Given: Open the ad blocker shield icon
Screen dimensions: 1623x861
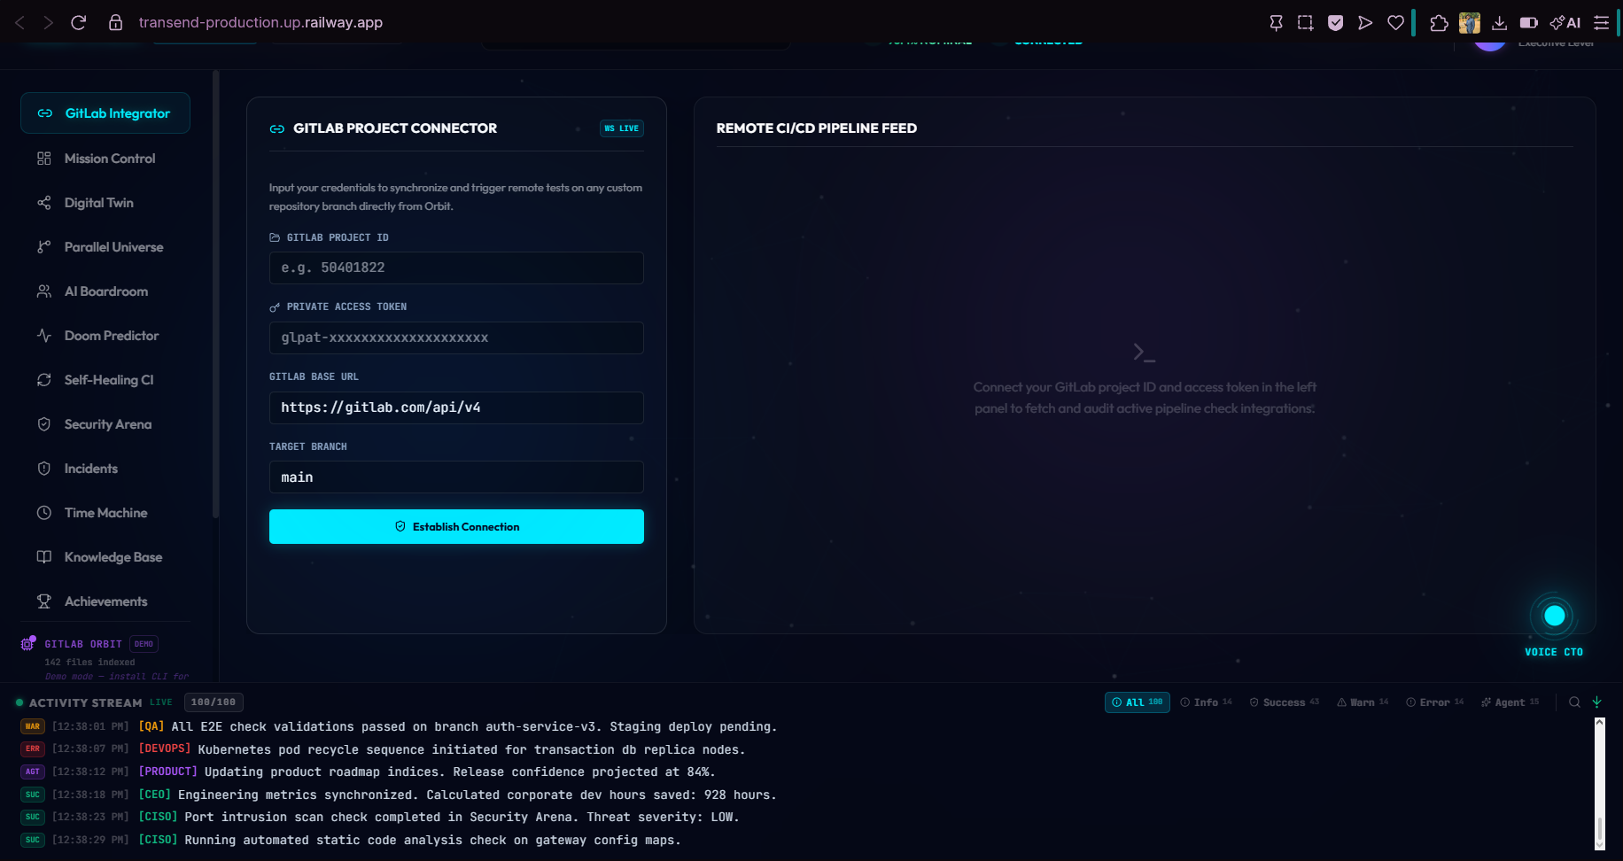Looking at the screenshot, I should [1336, 22].
